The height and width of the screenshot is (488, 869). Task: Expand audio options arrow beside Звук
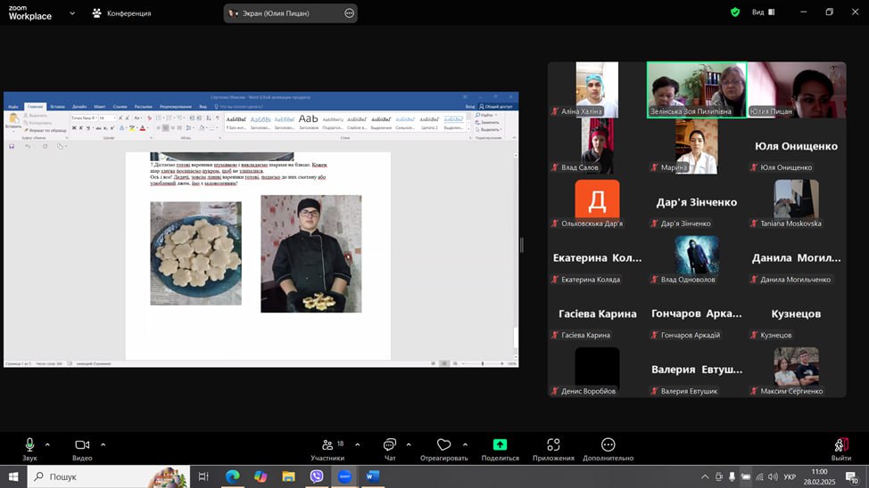point(47,444)
